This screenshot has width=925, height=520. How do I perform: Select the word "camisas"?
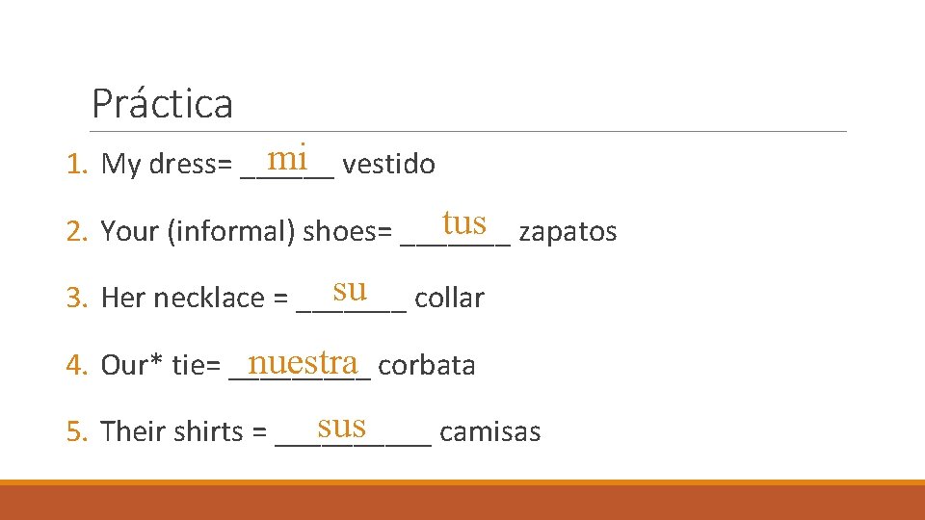(489, 432)
